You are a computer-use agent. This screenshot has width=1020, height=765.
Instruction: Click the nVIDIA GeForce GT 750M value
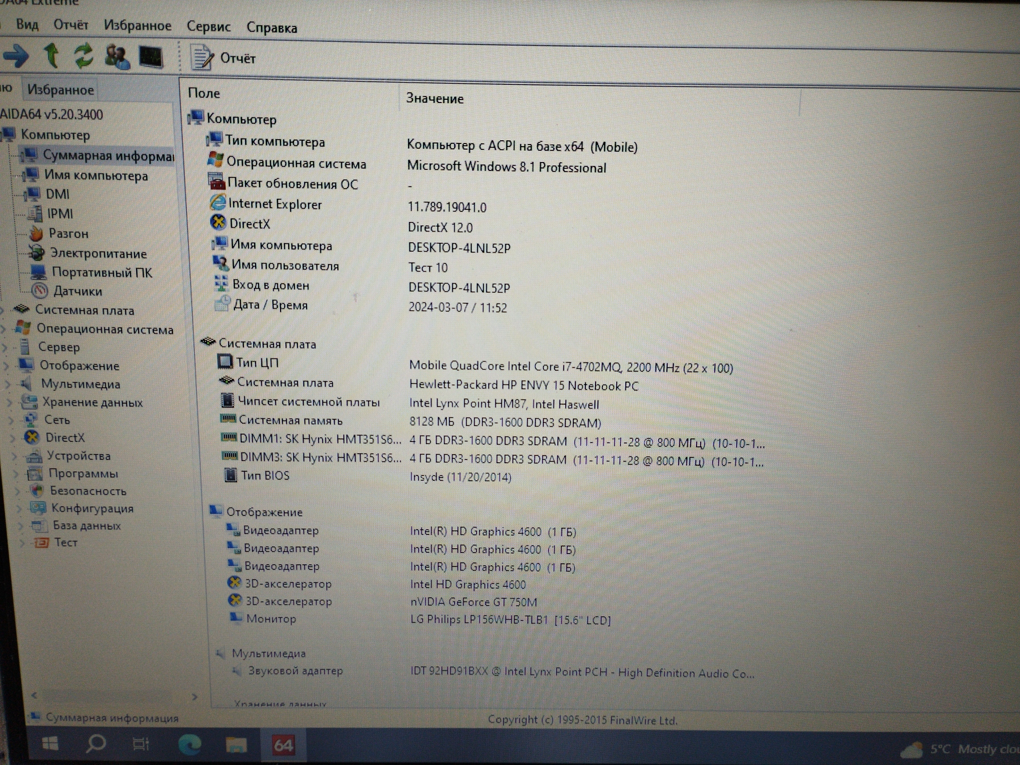click(x=473, y=602)
